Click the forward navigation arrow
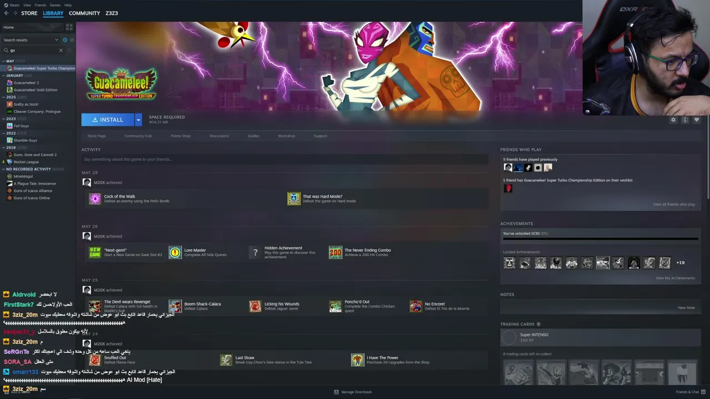The width and height of the screenshot is (710, 399). coord(15,13)
